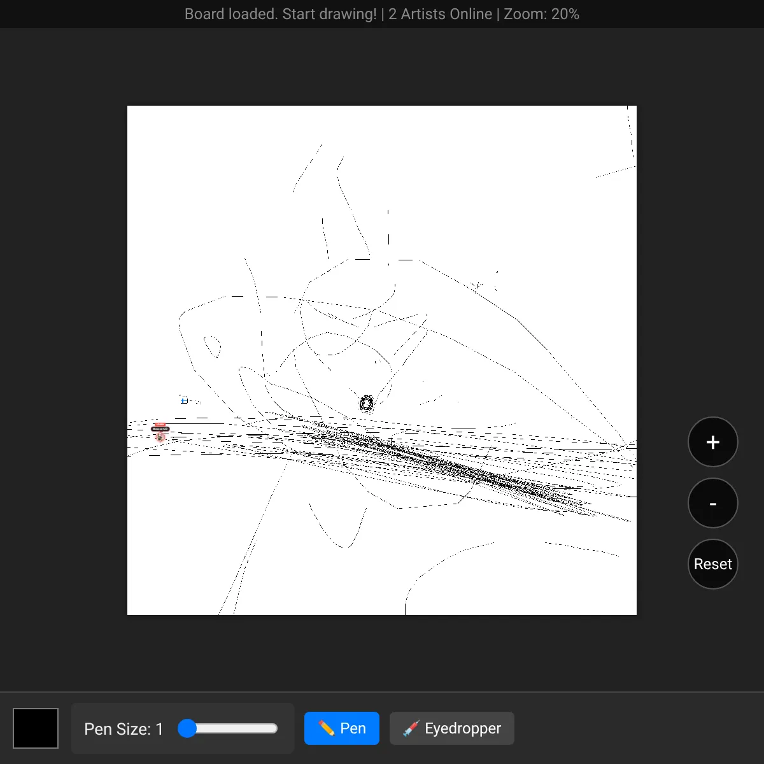The height and width of the screenshot is (764, 764).
Task: Switch to the Eyedropper tool
Action: point(451,728)
